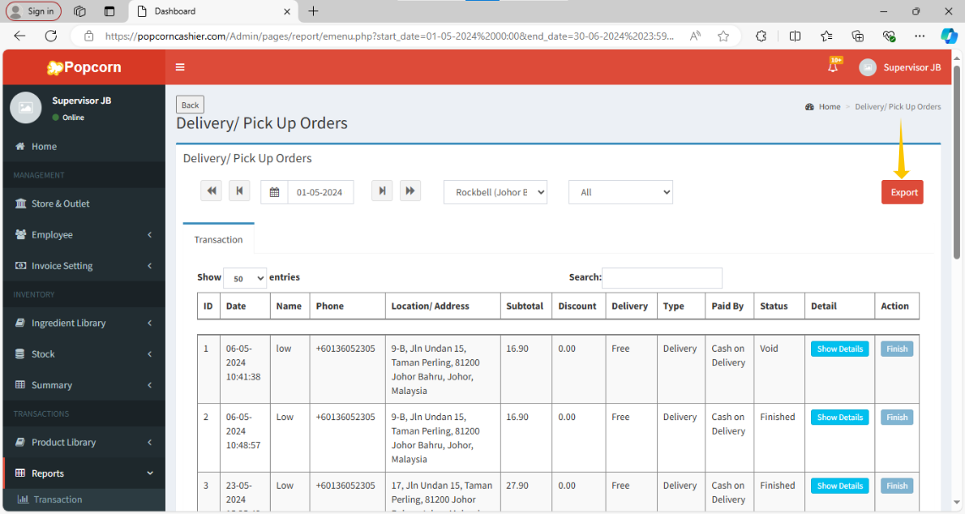The image size is (965, 514).
Task: Click the Stock database icon
Action: coord(20,353)
